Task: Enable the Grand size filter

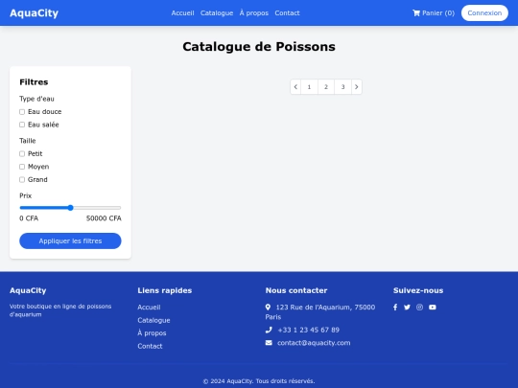Action: 22,180
